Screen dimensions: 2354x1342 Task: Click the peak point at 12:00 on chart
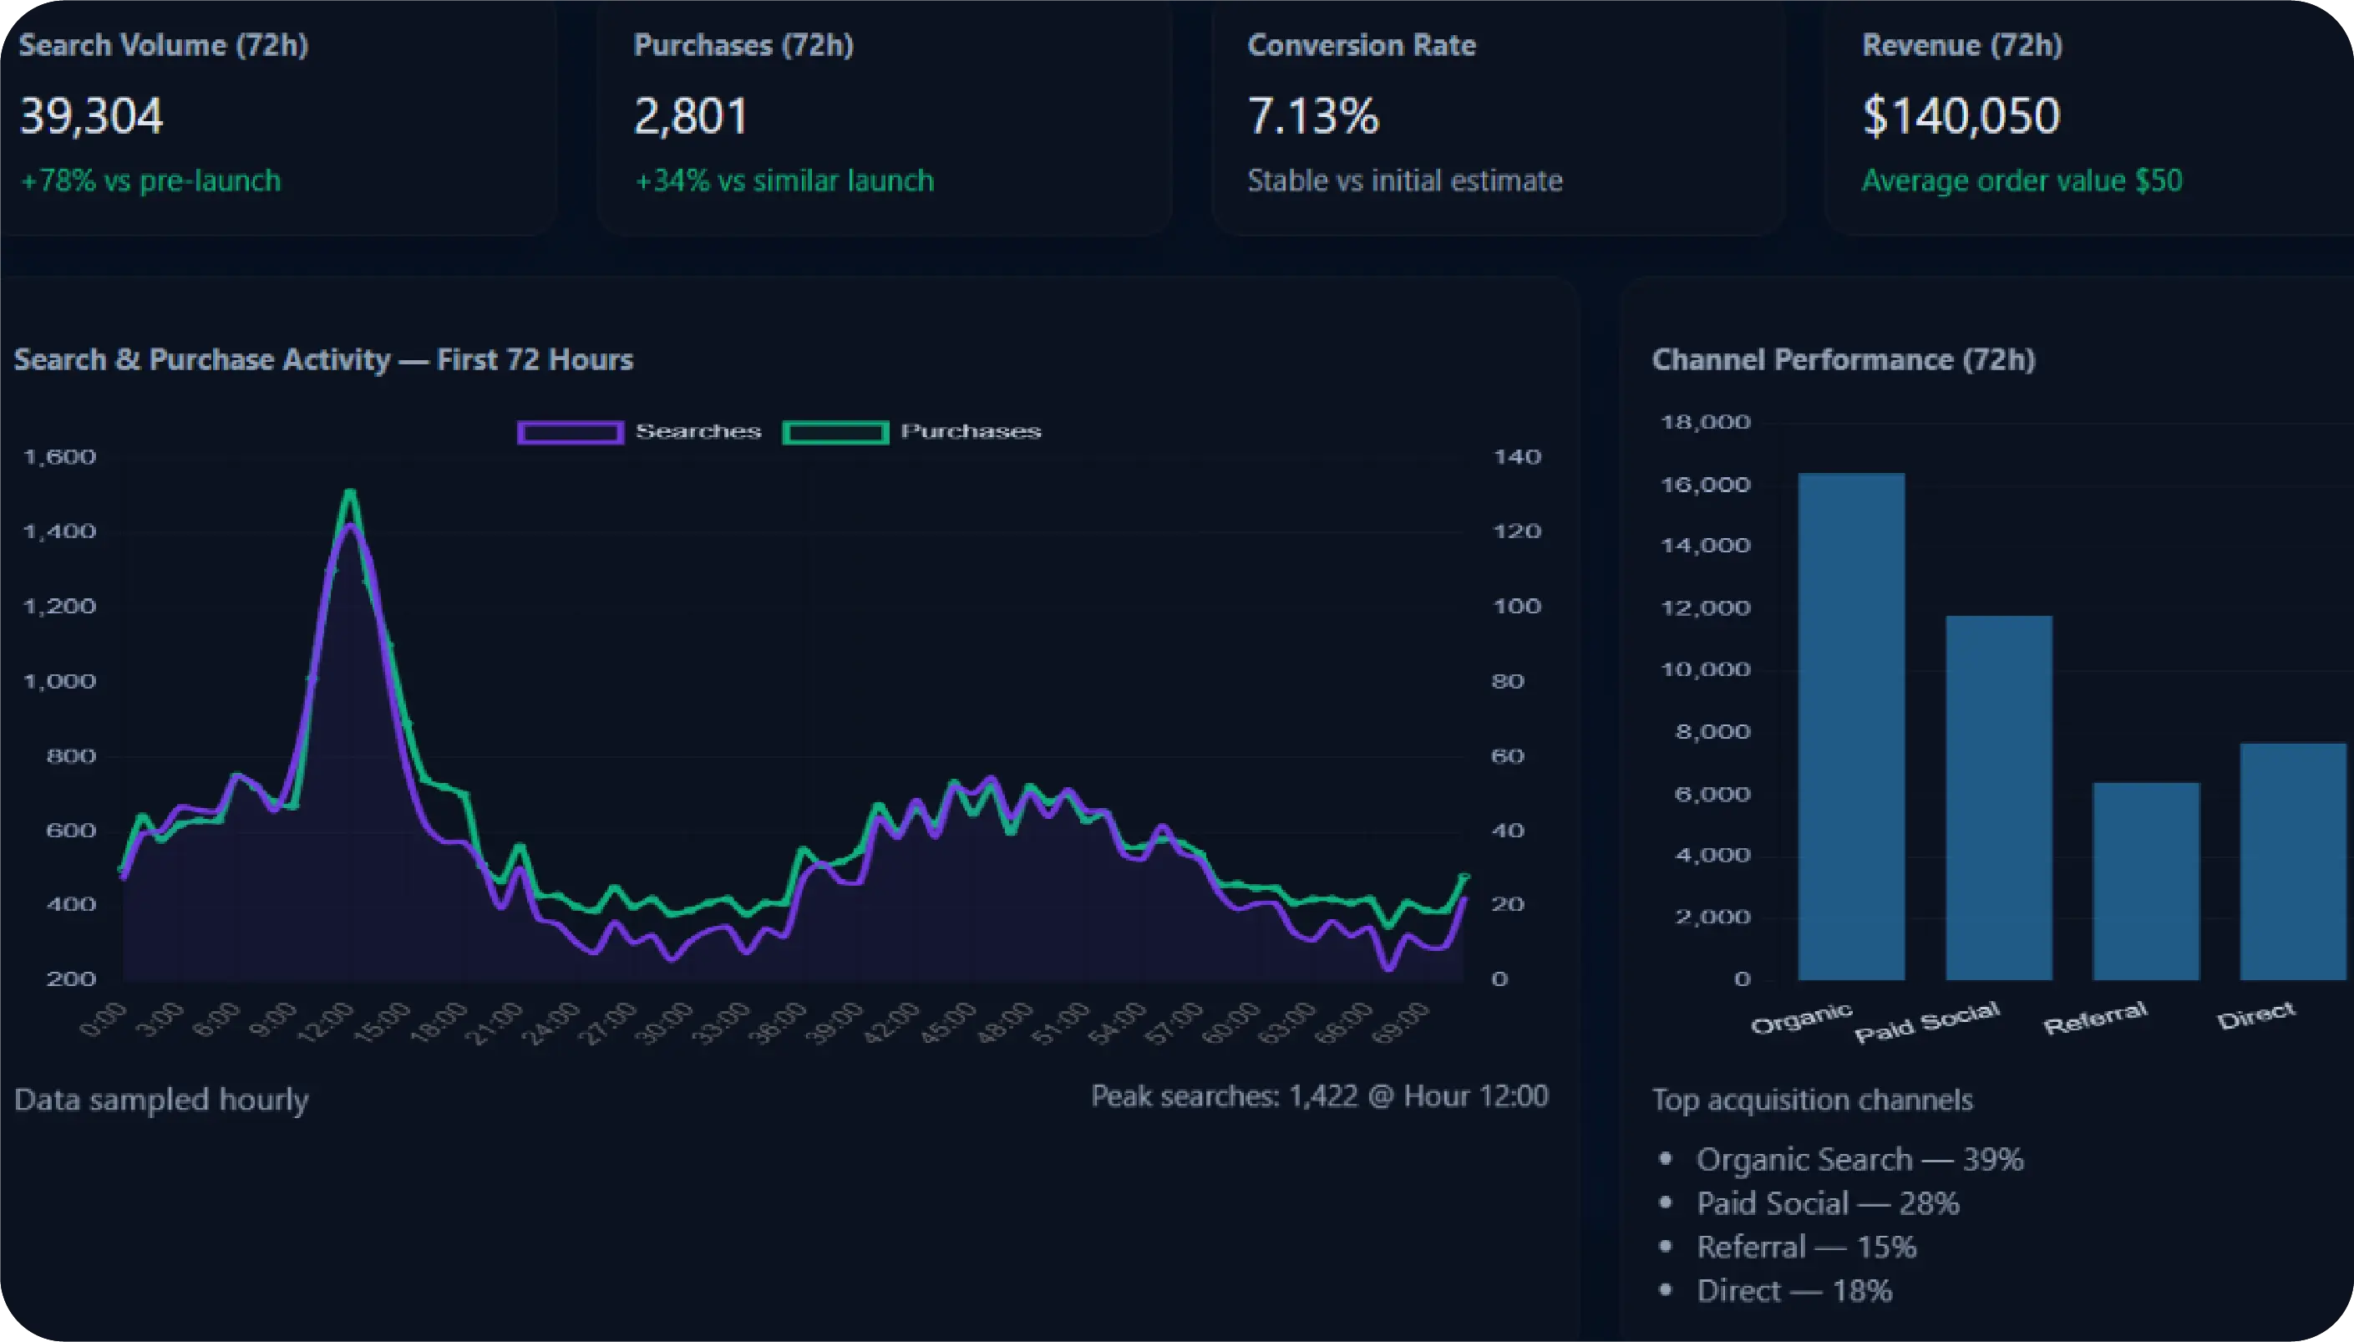(x=349, y=526)
